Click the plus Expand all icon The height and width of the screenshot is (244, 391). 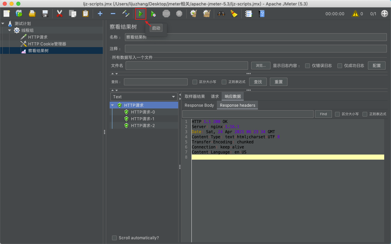(100, 14)
